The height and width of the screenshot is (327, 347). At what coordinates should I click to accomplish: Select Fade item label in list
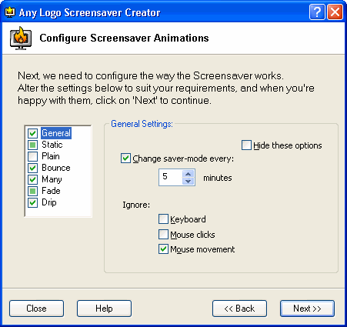[51, 191]
